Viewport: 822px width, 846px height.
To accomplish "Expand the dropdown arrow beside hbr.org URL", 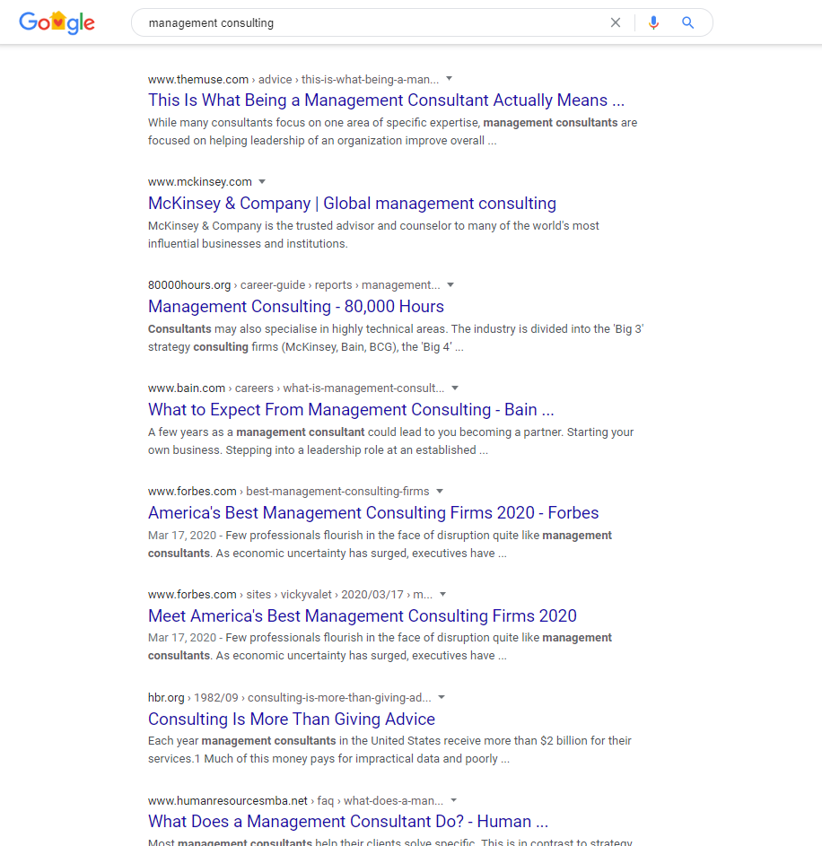I will pos(442,697).
